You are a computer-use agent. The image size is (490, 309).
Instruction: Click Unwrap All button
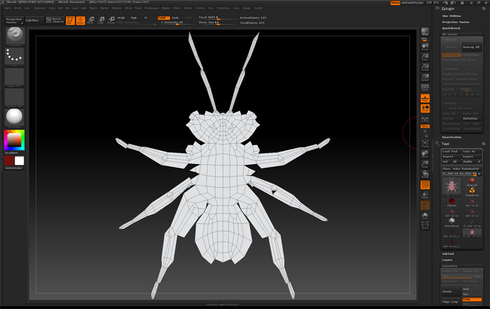click(472, 47)
